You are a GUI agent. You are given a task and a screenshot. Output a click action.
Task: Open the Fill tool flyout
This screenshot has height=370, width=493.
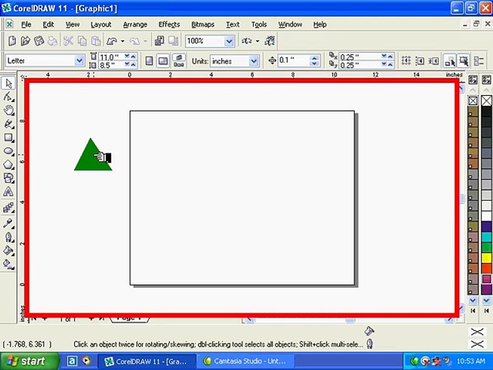(9, 250)
